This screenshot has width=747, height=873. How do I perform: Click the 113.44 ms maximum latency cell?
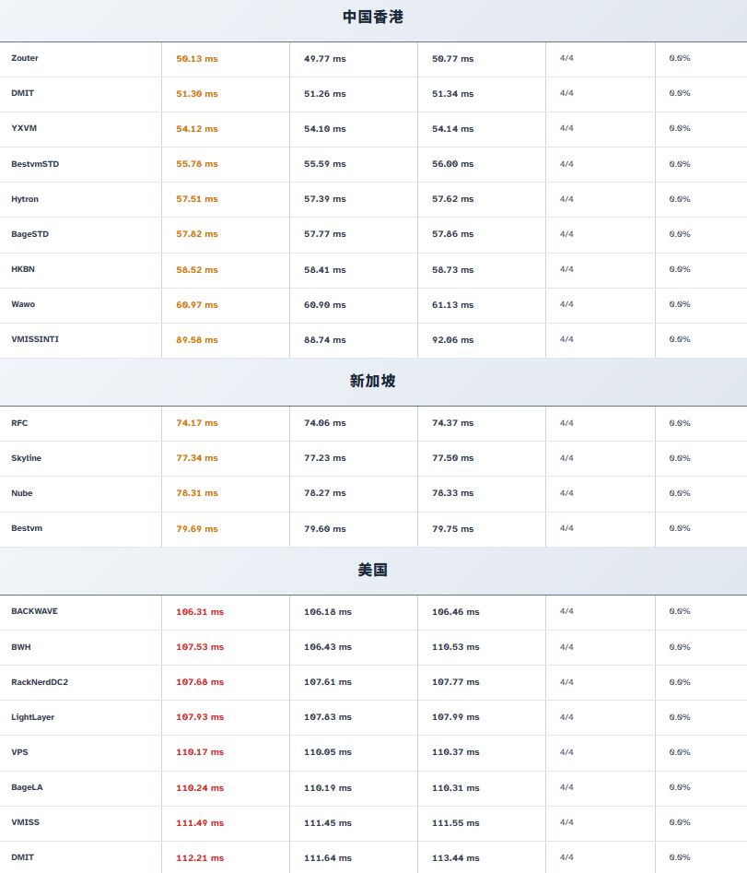[x=456, y=858]
